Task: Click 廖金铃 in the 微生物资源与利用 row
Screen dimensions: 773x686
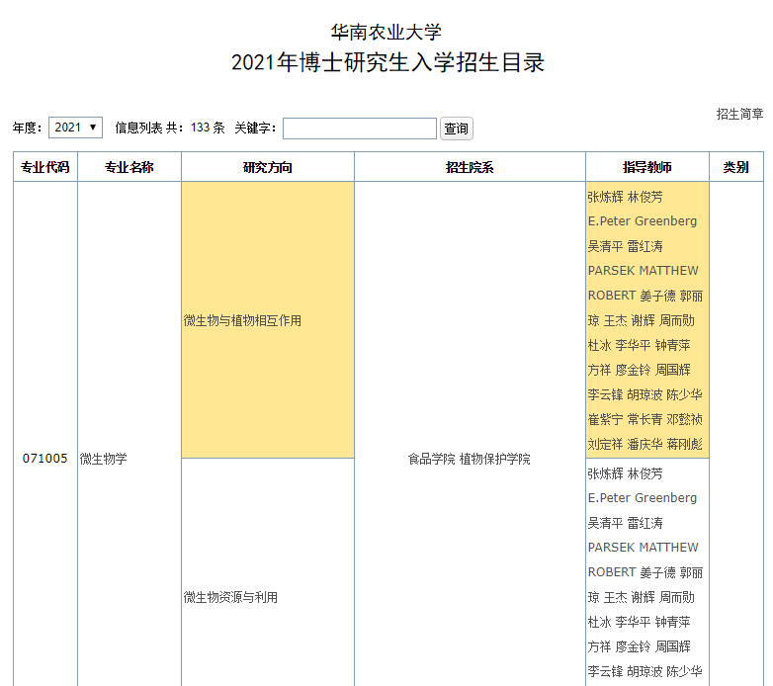Action: click(x=633, y=646)
